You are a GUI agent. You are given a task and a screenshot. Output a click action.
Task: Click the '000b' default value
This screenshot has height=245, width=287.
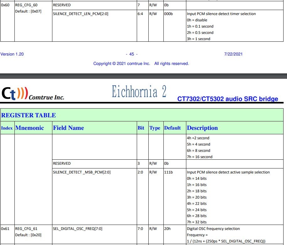click(x=168, y=14)
